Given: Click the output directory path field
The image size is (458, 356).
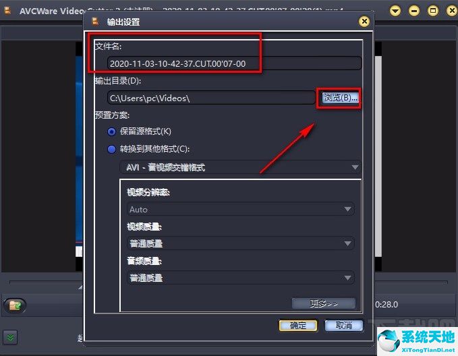Looking at the screenshot, I should [x=211, y=98].
